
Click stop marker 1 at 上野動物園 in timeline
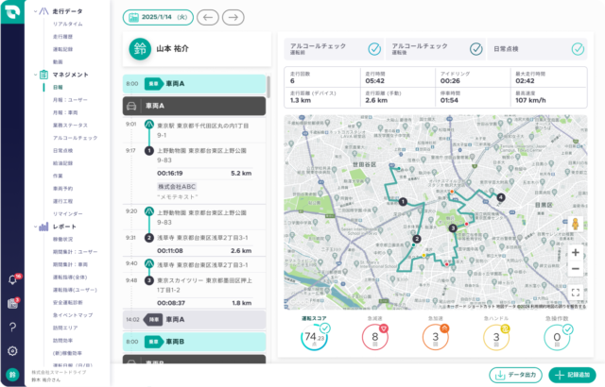[149, 151]
